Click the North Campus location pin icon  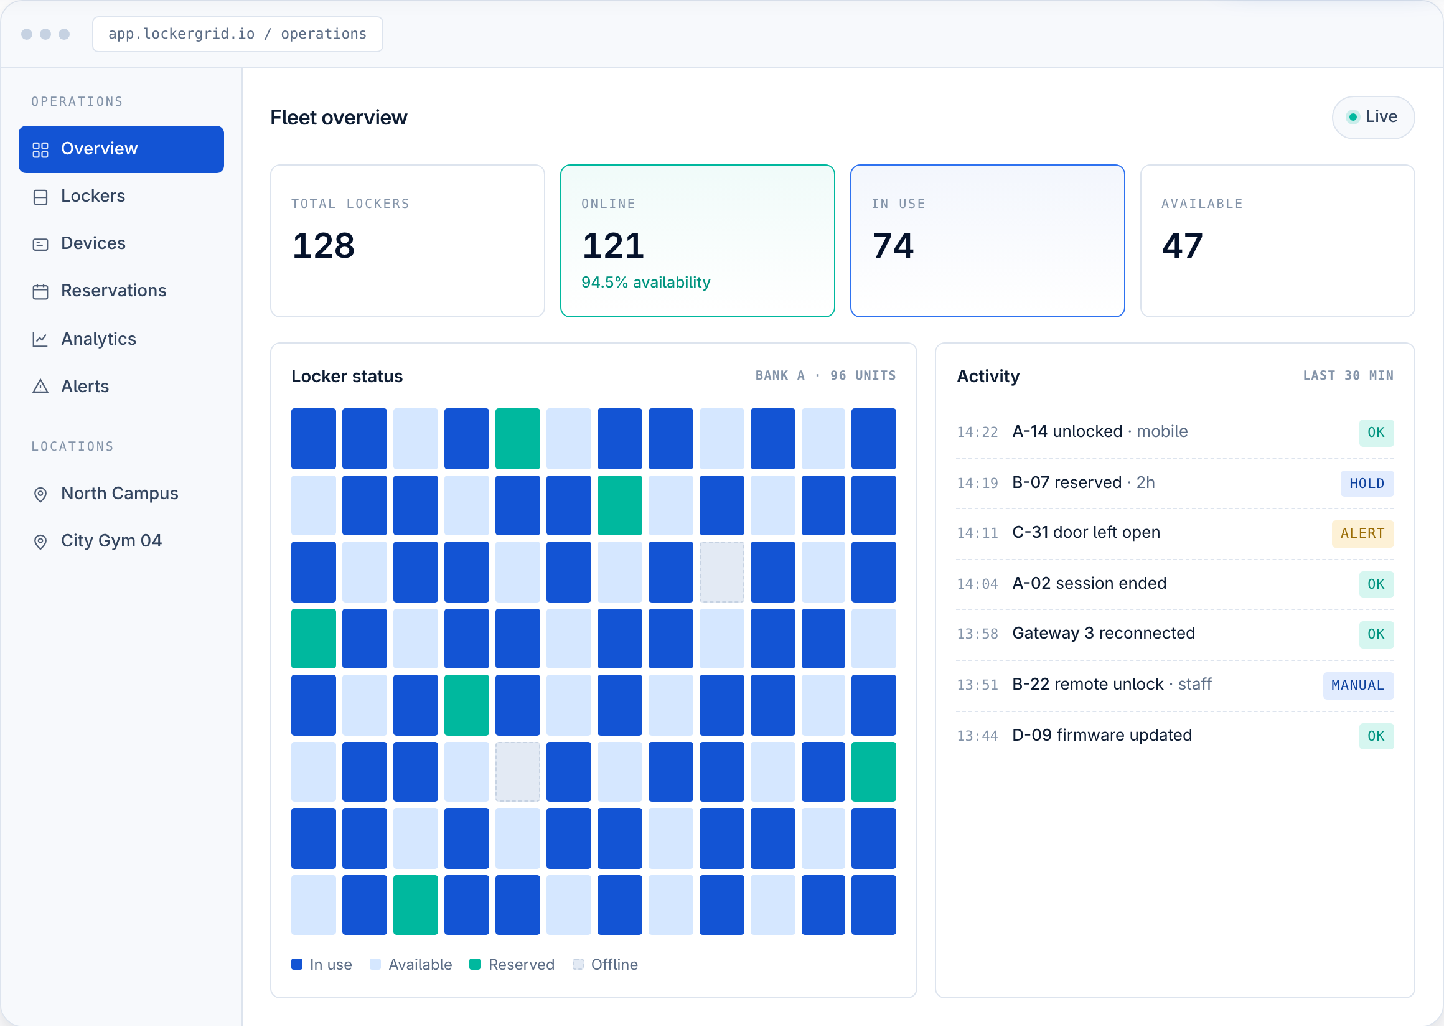coord(40,495)
